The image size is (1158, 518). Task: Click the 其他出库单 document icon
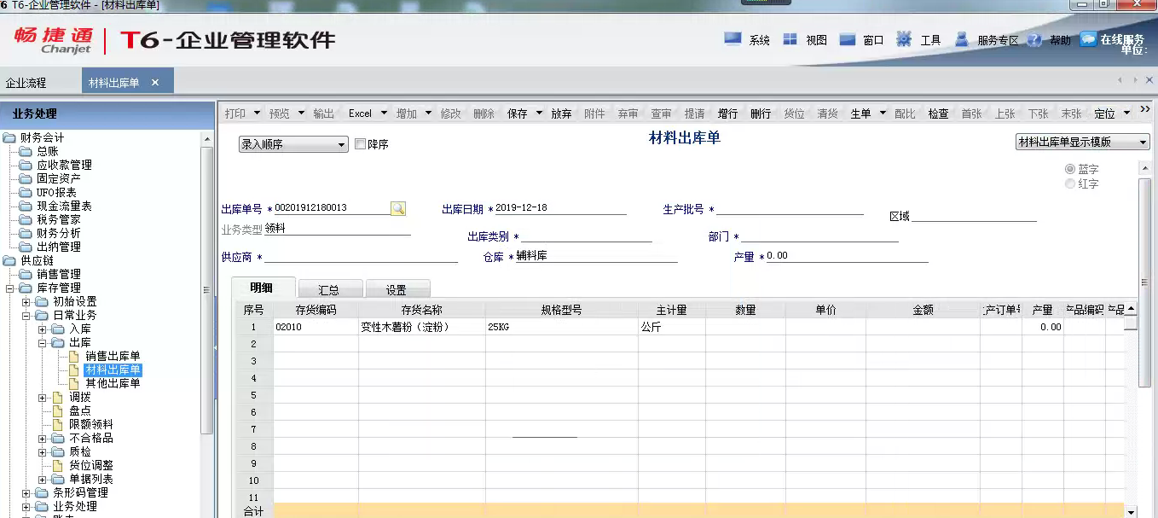[x=74, y=383]
